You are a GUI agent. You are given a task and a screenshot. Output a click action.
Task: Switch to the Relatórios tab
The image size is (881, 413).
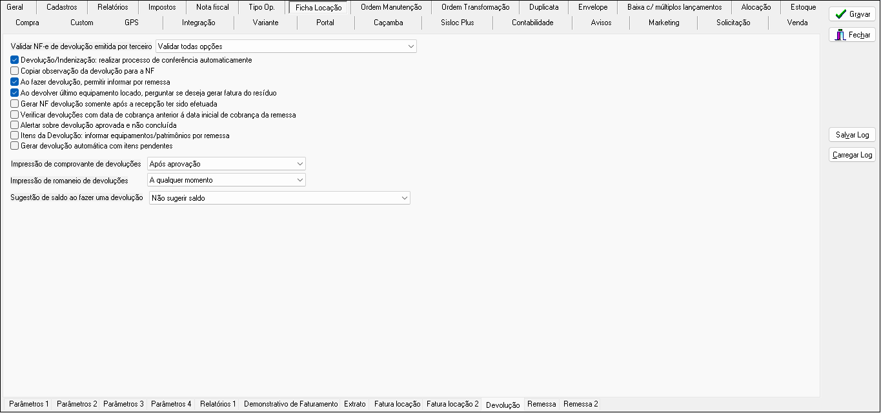pyautogui.click(x=113, y=7)
